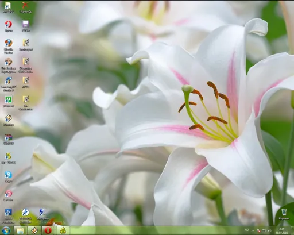Switch the RU input language indicator
294x235 pixels.
point(247,230)
